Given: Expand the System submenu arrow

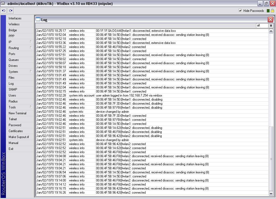Looking at the screenshot, I should [31, 71].
